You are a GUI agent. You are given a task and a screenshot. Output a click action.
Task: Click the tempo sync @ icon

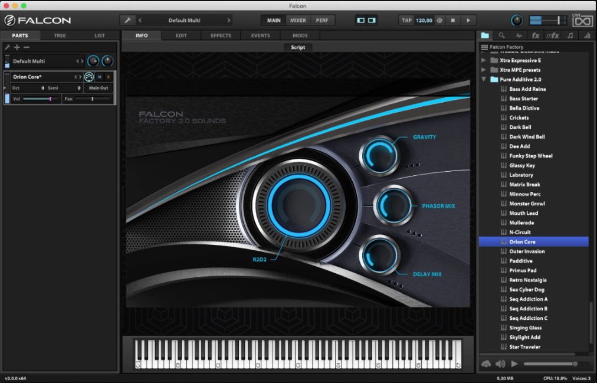coord(439,20)
